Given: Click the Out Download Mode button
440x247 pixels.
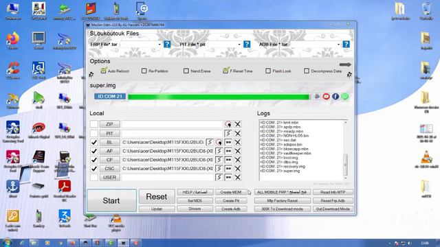Looking at the screenshot, I should (333, 209).
